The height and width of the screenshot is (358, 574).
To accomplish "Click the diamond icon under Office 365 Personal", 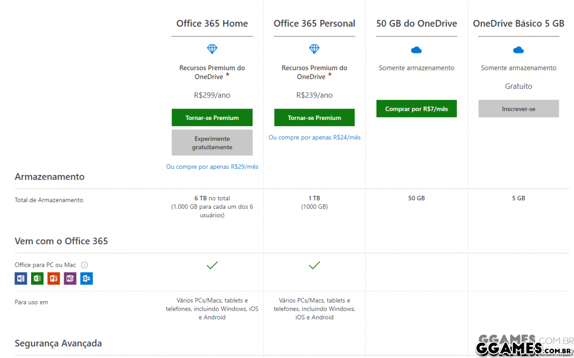I will tap(314, 49).
